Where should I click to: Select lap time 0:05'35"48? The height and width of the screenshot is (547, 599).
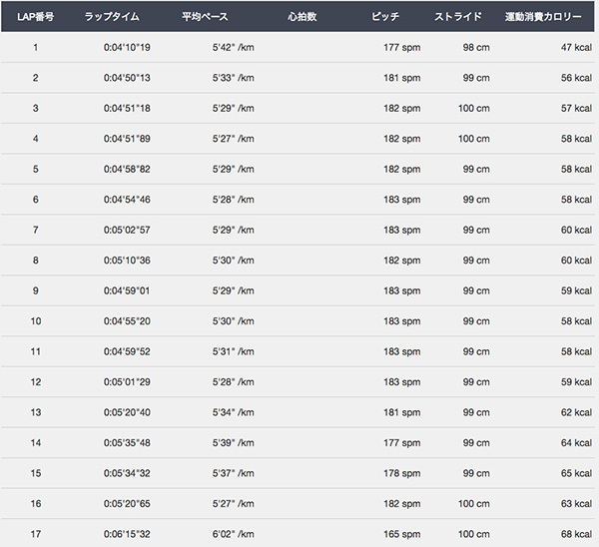coord(127,443)
